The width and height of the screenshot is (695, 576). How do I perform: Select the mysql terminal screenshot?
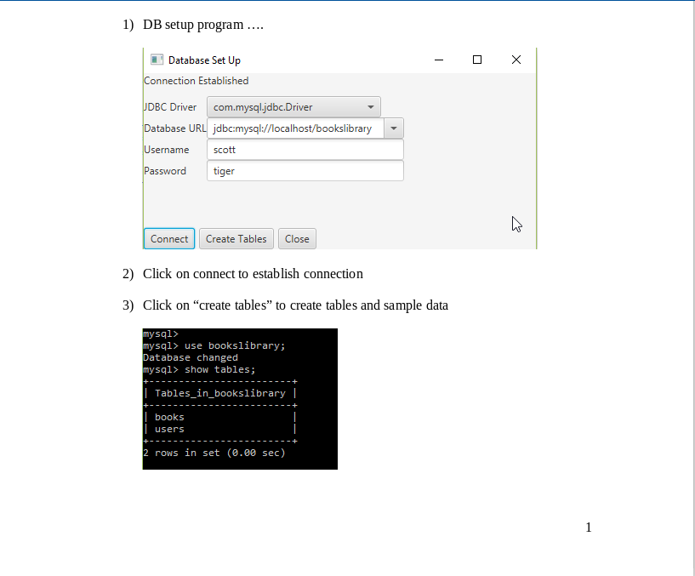point(240,398)
